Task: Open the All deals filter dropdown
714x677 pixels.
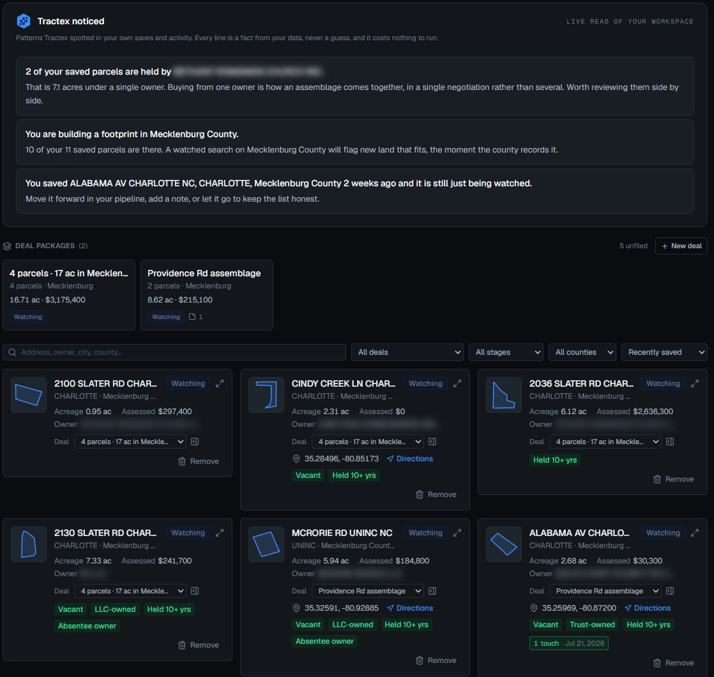Action: (407, 352)
